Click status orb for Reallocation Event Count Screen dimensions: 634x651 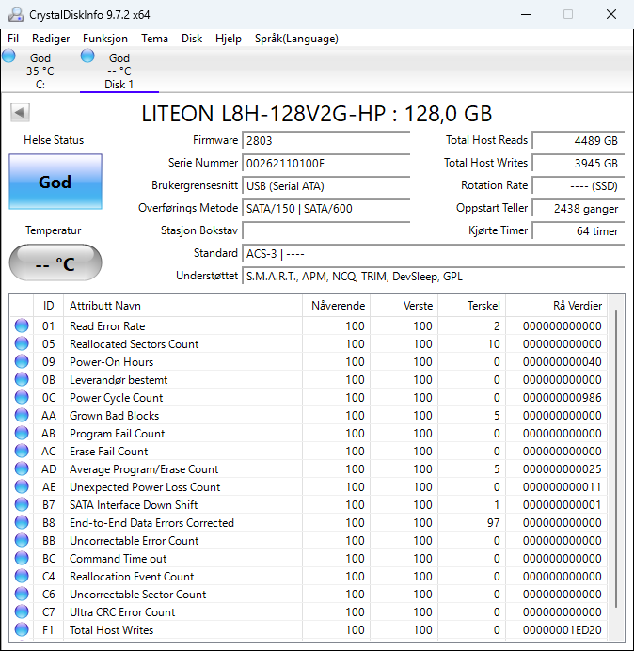click(22, 576)
